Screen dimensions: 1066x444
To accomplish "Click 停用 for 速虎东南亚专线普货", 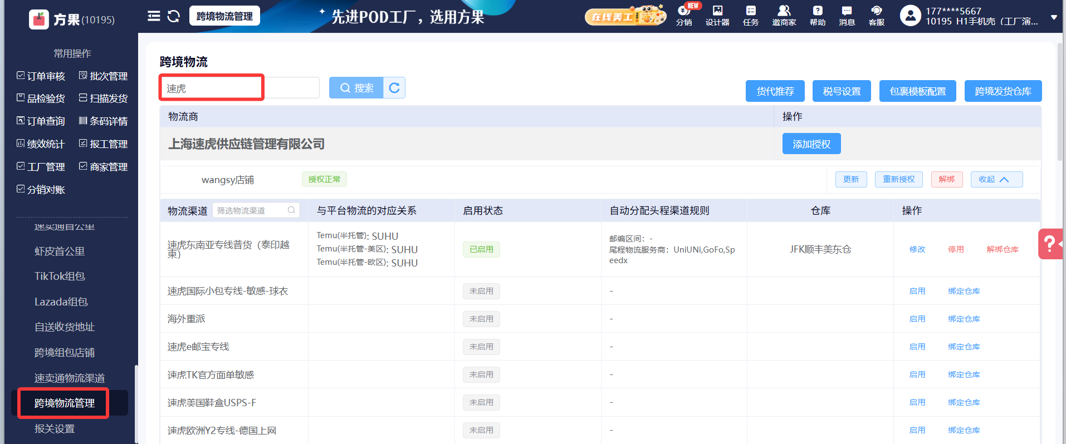I will click(x=956, y=249).
